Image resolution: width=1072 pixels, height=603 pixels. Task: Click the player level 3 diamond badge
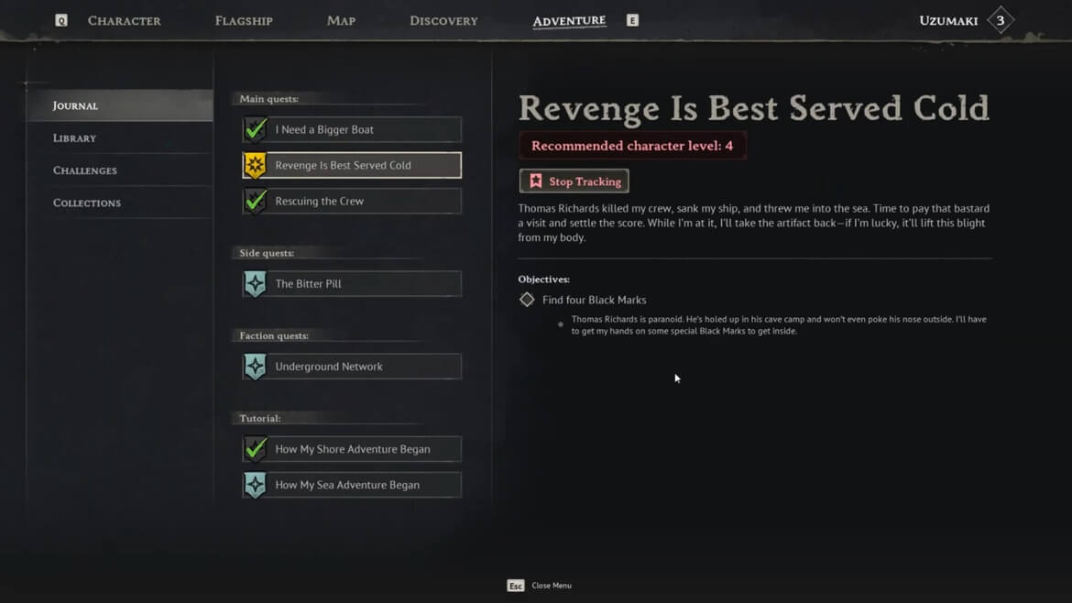[1001, 20]
